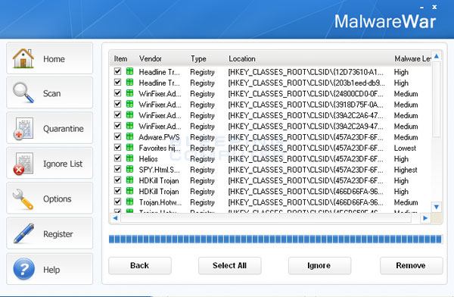Click the horizontal scrollbar track
This screenshot has height=297, width=454.
[266, 218]
